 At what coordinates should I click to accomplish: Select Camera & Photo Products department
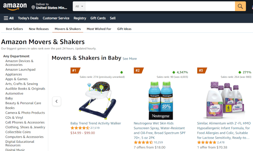pos(25,113)
